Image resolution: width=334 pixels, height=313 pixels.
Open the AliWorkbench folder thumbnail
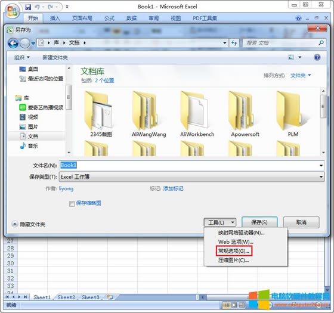tap(197, 113)
